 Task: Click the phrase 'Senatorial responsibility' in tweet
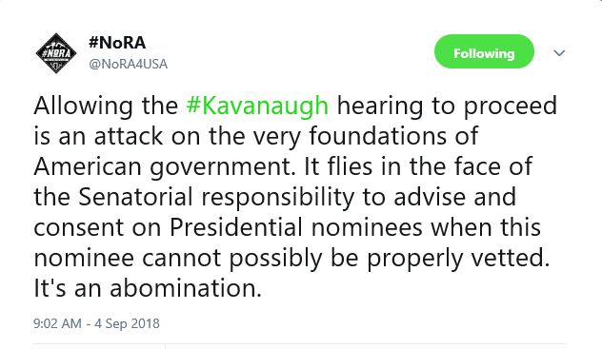pyautogui.click(x=216, y=197)
